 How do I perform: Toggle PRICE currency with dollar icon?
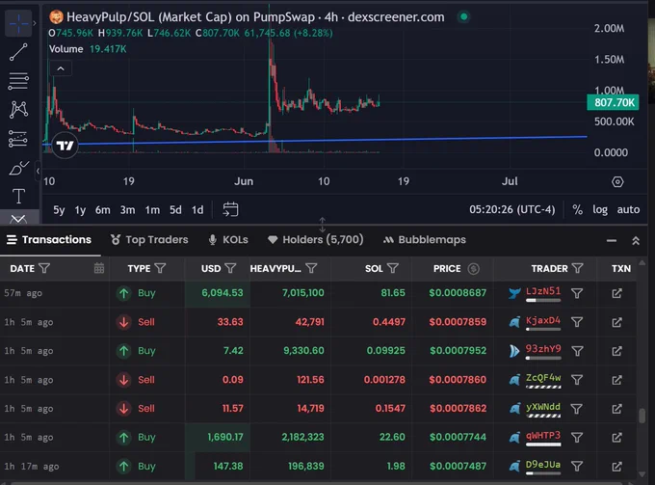click(x=473, y=268)
